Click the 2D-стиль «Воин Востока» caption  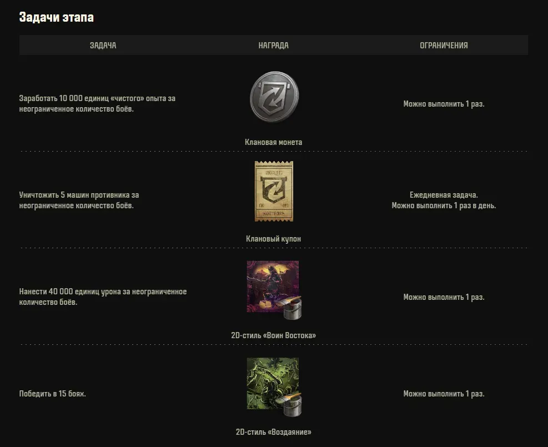(273, 335)
